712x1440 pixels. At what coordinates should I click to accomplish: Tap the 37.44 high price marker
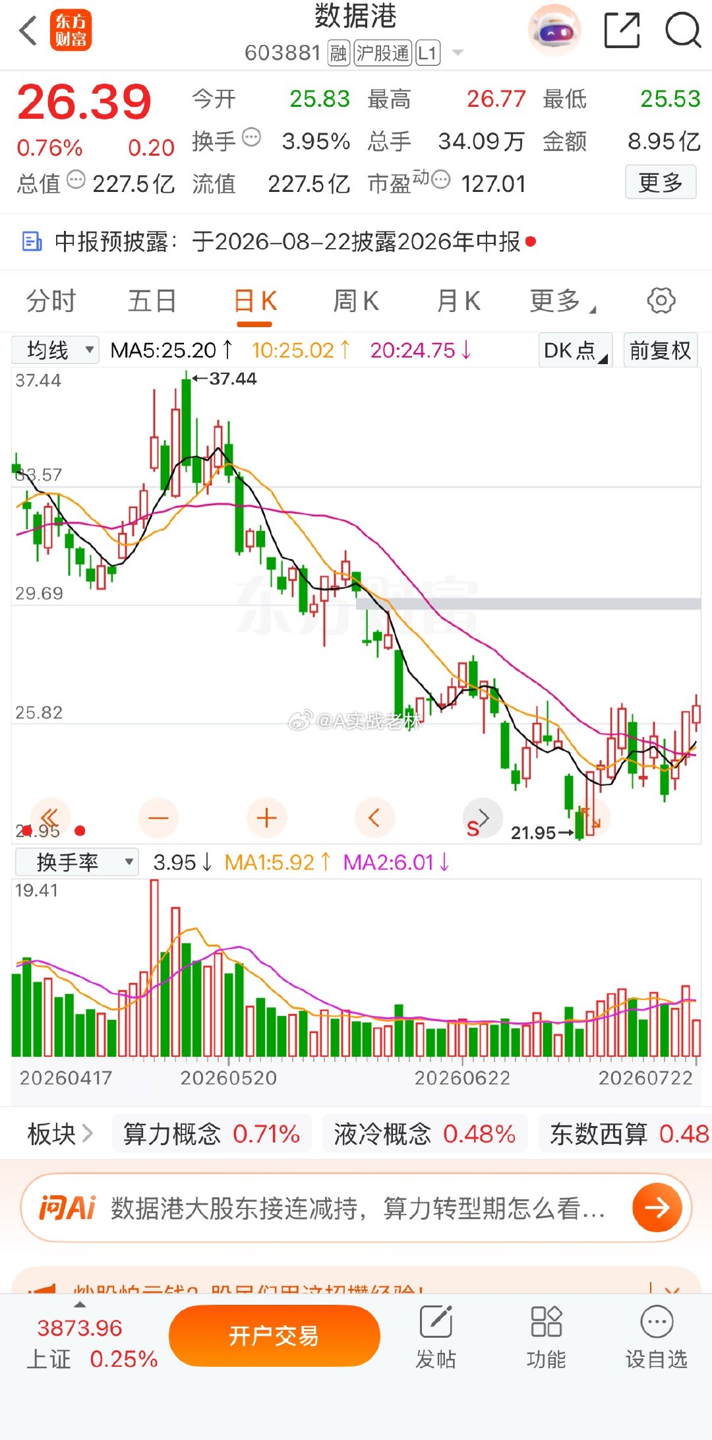226,379
